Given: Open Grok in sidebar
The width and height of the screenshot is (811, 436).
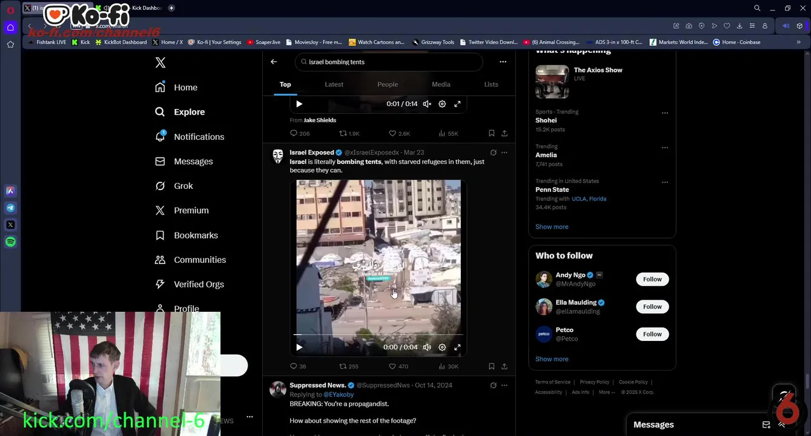Looking at the screenshot, I should [x=174, y=186].
